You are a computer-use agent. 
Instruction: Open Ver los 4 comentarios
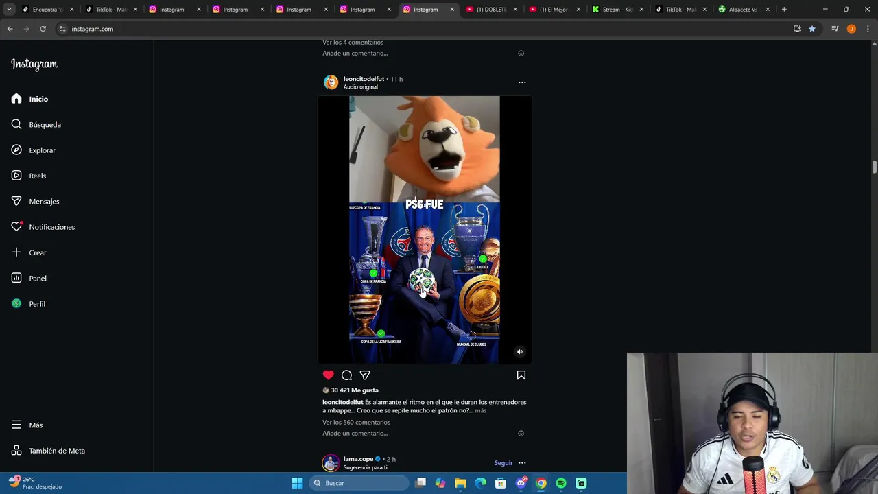click(x=353, y=43)
